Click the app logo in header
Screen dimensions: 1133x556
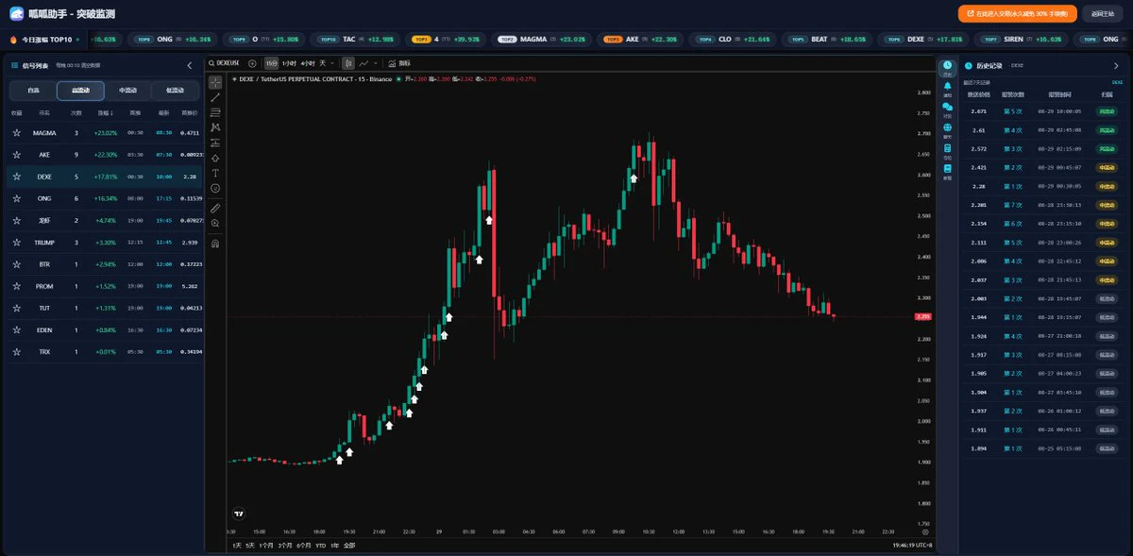(16, 13)
